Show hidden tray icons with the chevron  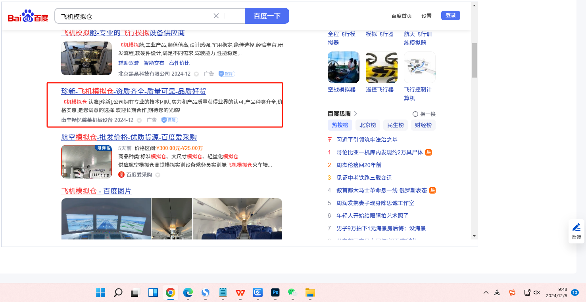pos(486,293)
